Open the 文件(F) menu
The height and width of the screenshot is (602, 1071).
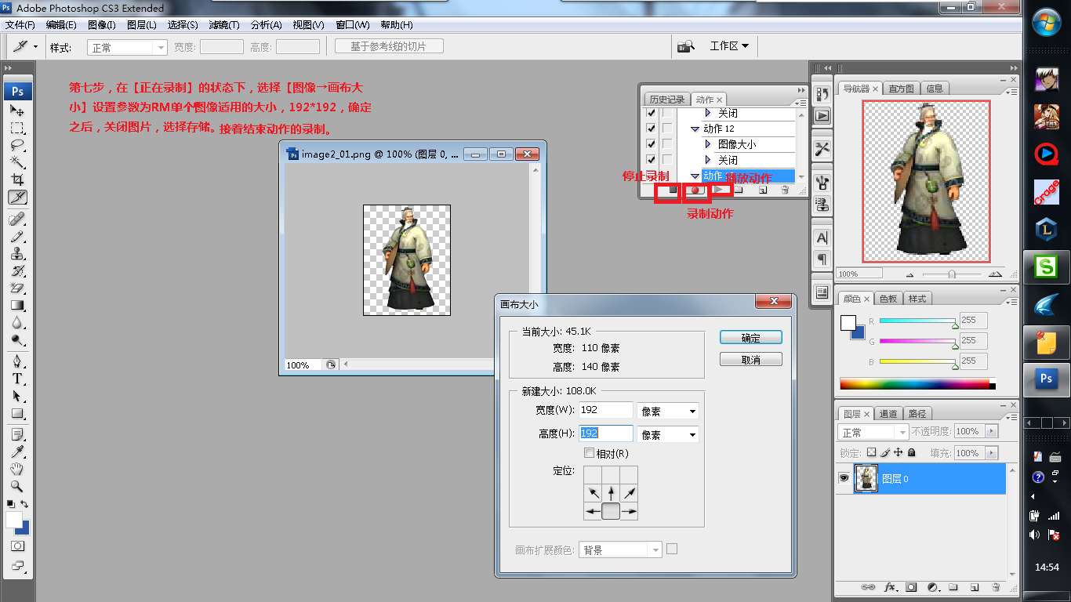[x=20, y=25]
